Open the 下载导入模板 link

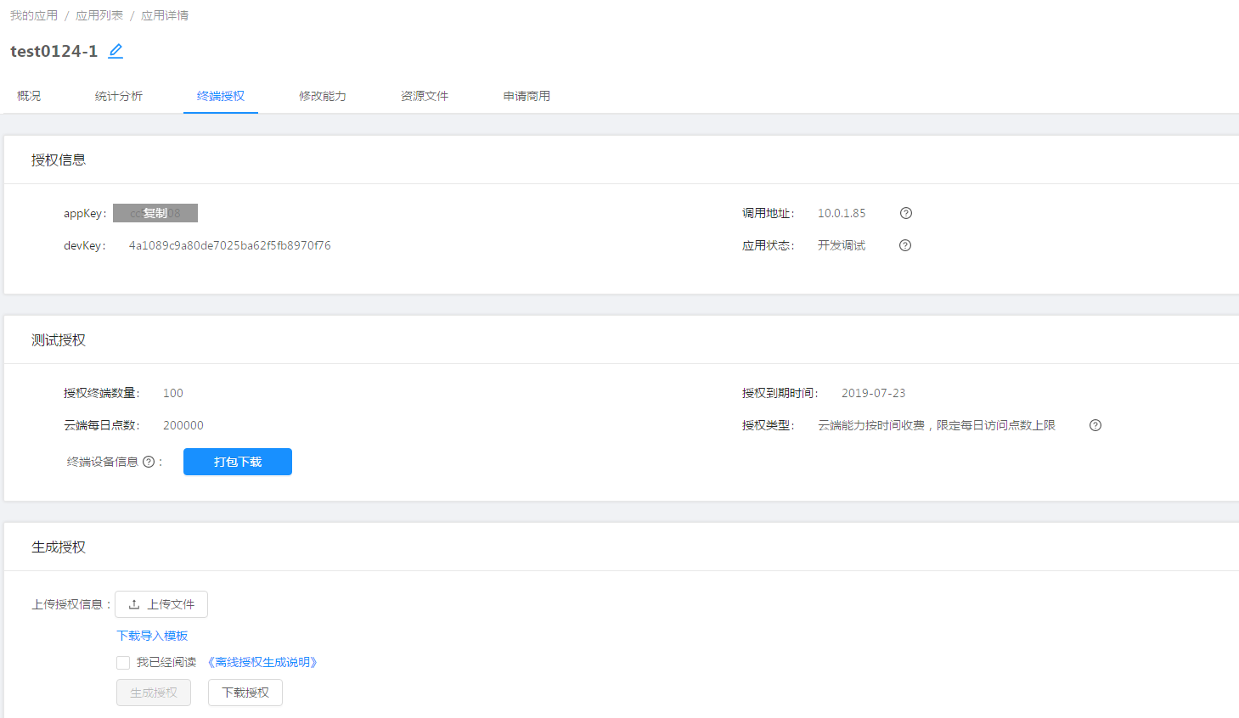pyautogui.click(x=152, y=634)
